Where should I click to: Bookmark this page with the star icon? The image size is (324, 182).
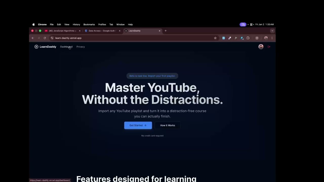pos(215,38)
